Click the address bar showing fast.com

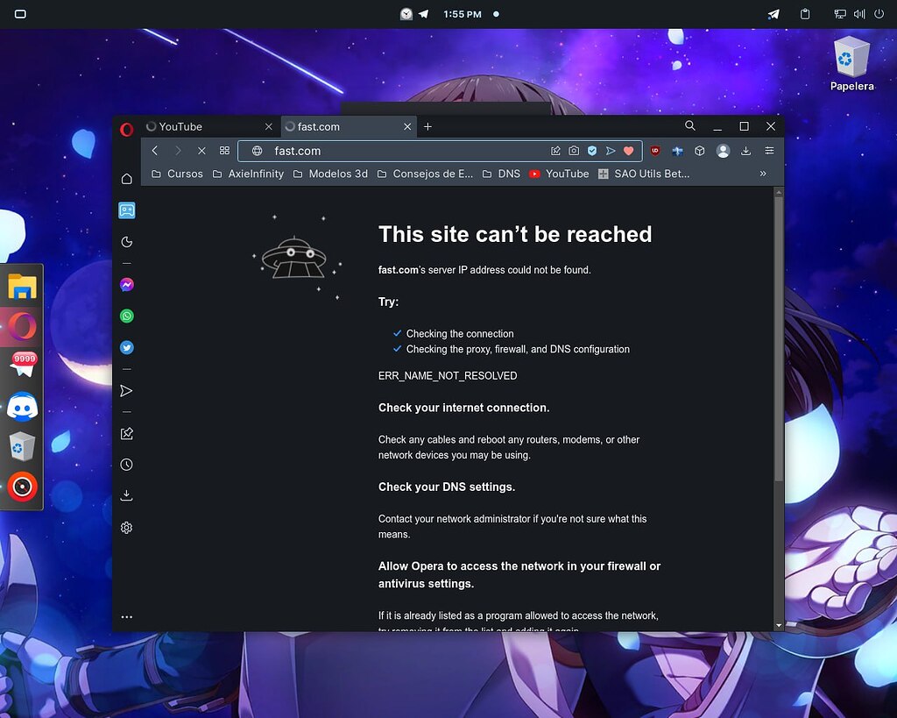point(350,151)
